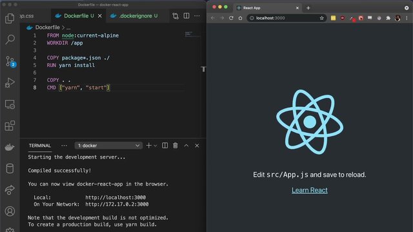The height and width of the screenshot is (232, 413).
Task: Kill the terminal with trash icon
Action: (176, 146)
